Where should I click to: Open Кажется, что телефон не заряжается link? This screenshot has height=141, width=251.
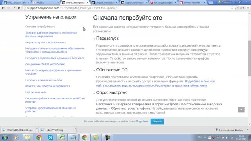tap(48, 86)
